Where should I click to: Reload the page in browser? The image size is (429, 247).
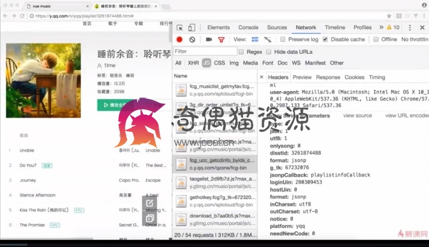pyautogui.click(x=22, y=16)
